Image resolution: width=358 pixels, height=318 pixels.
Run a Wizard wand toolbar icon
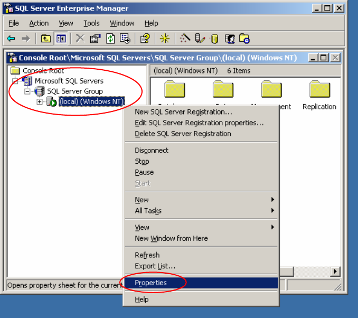click(185, 38)
